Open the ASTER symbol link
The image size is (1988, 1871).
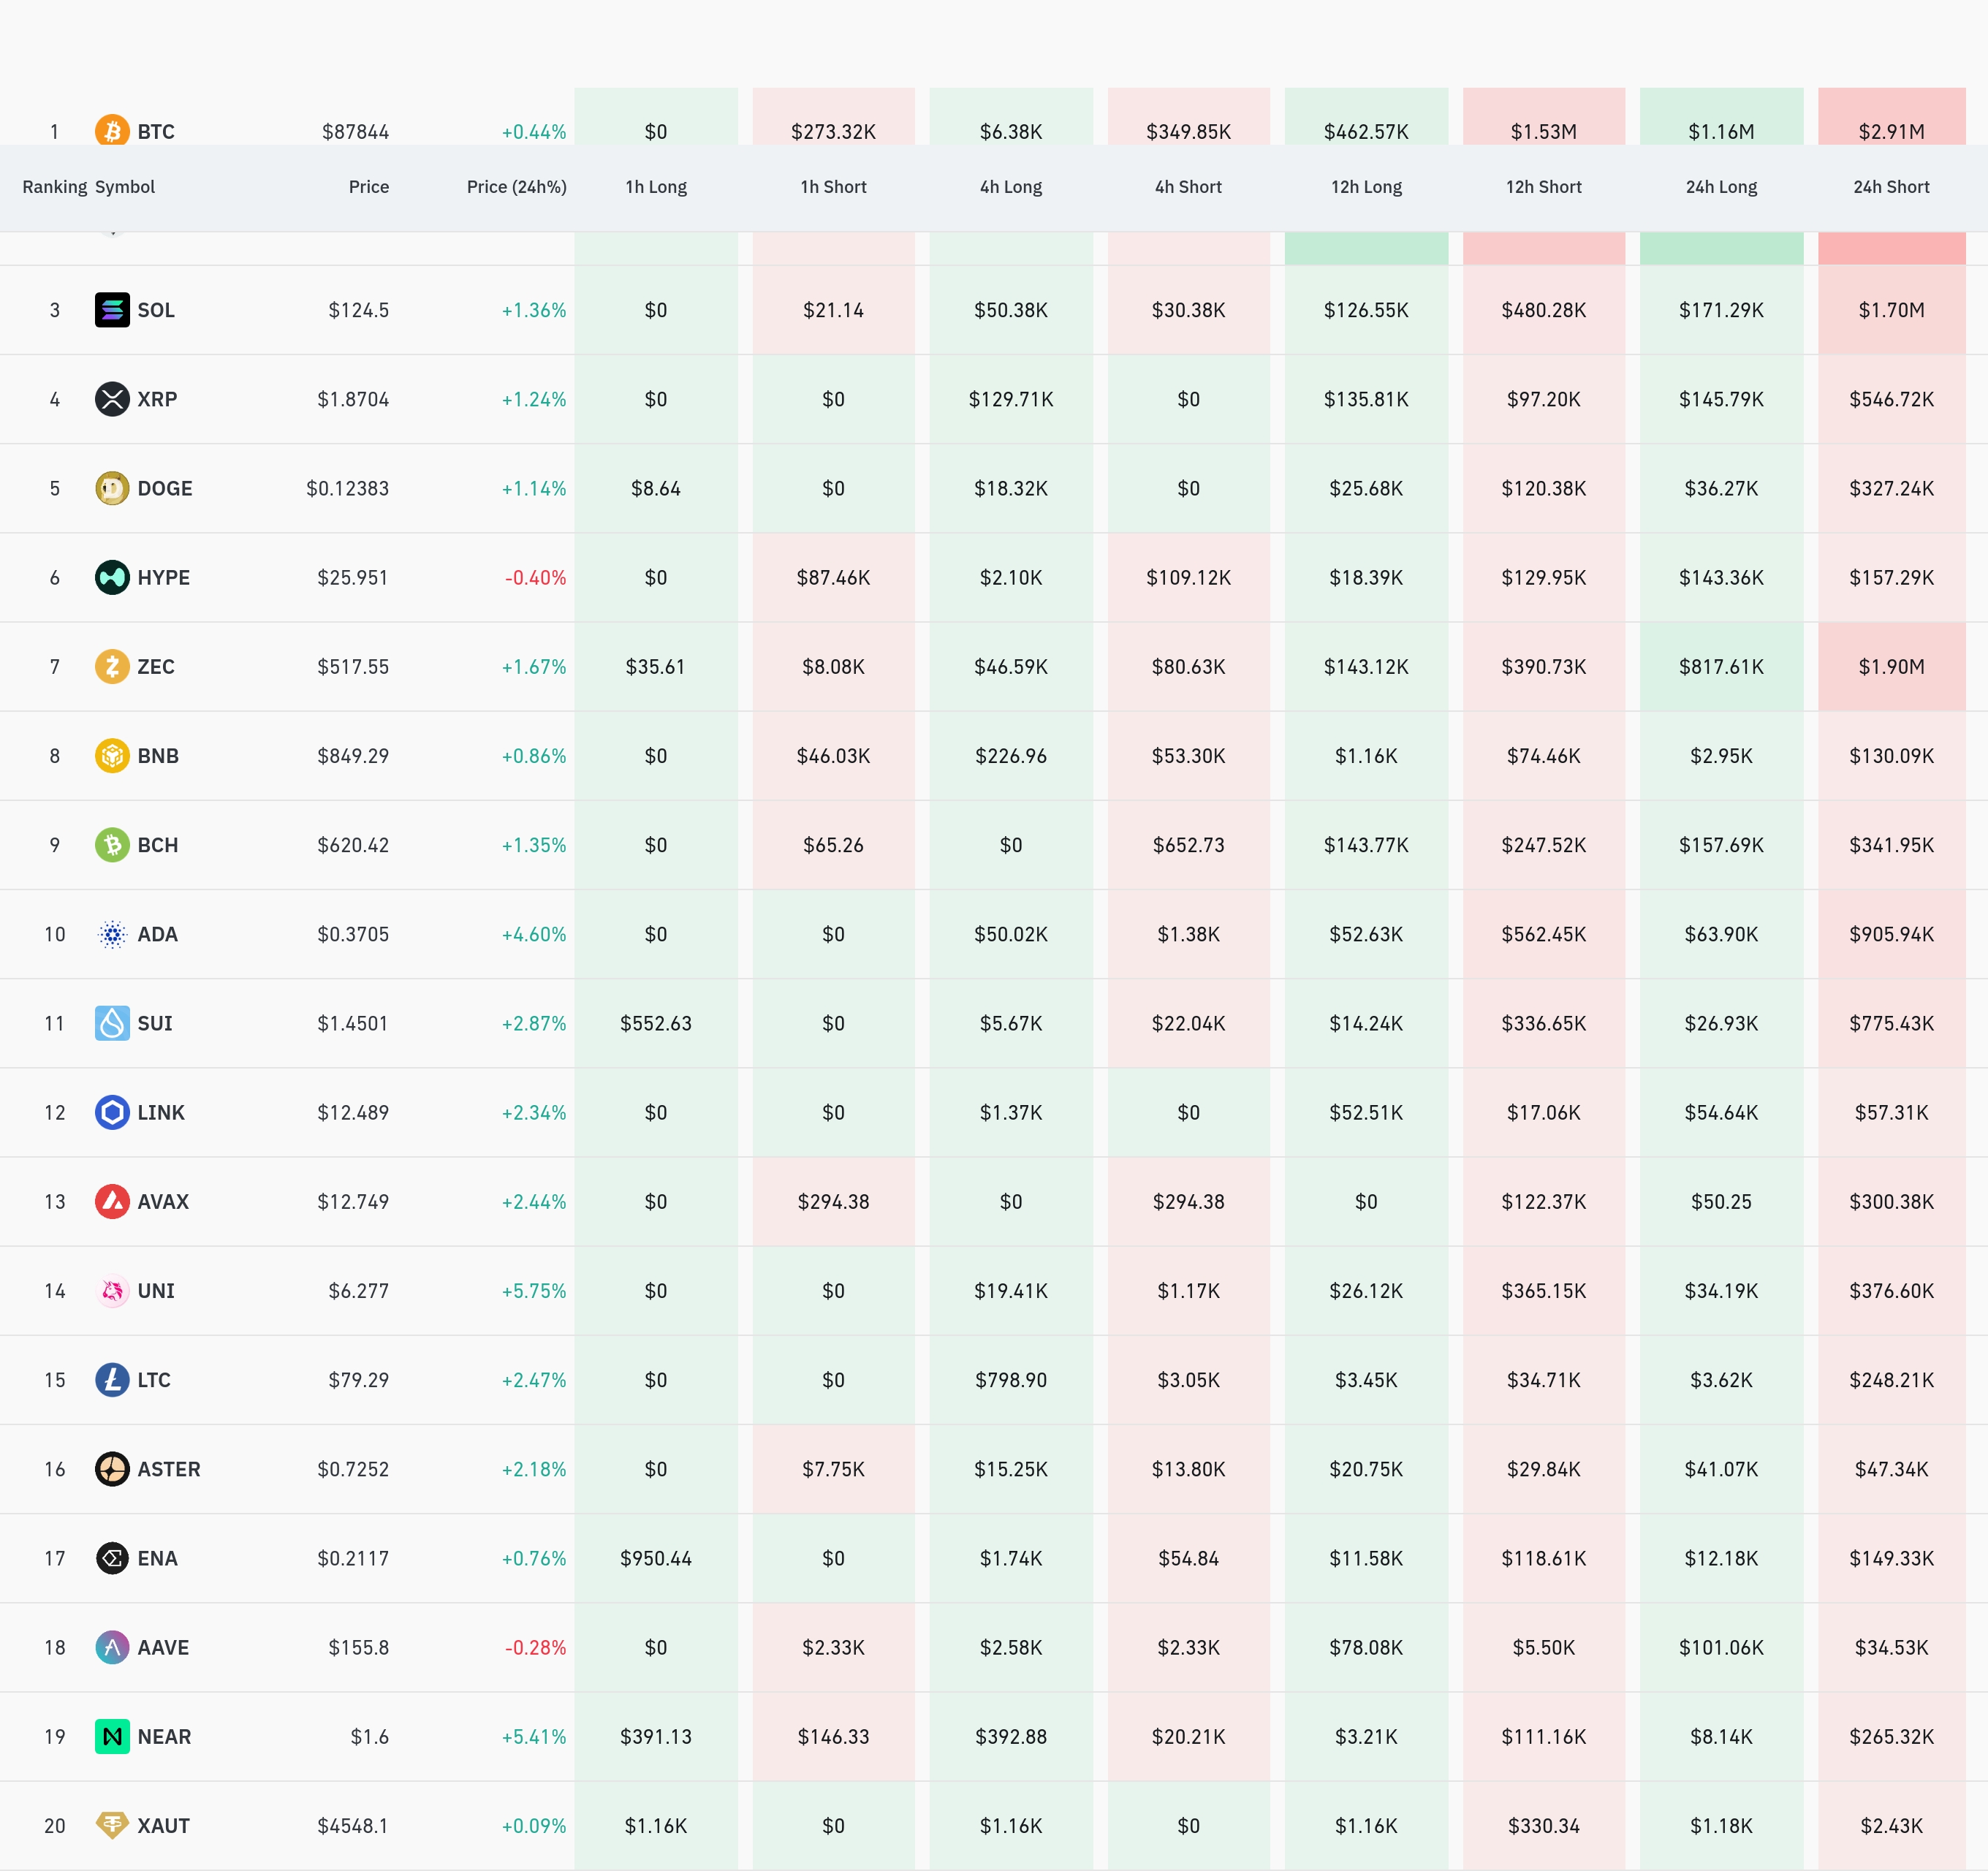pyautogui.click(x=168, y=1469)
